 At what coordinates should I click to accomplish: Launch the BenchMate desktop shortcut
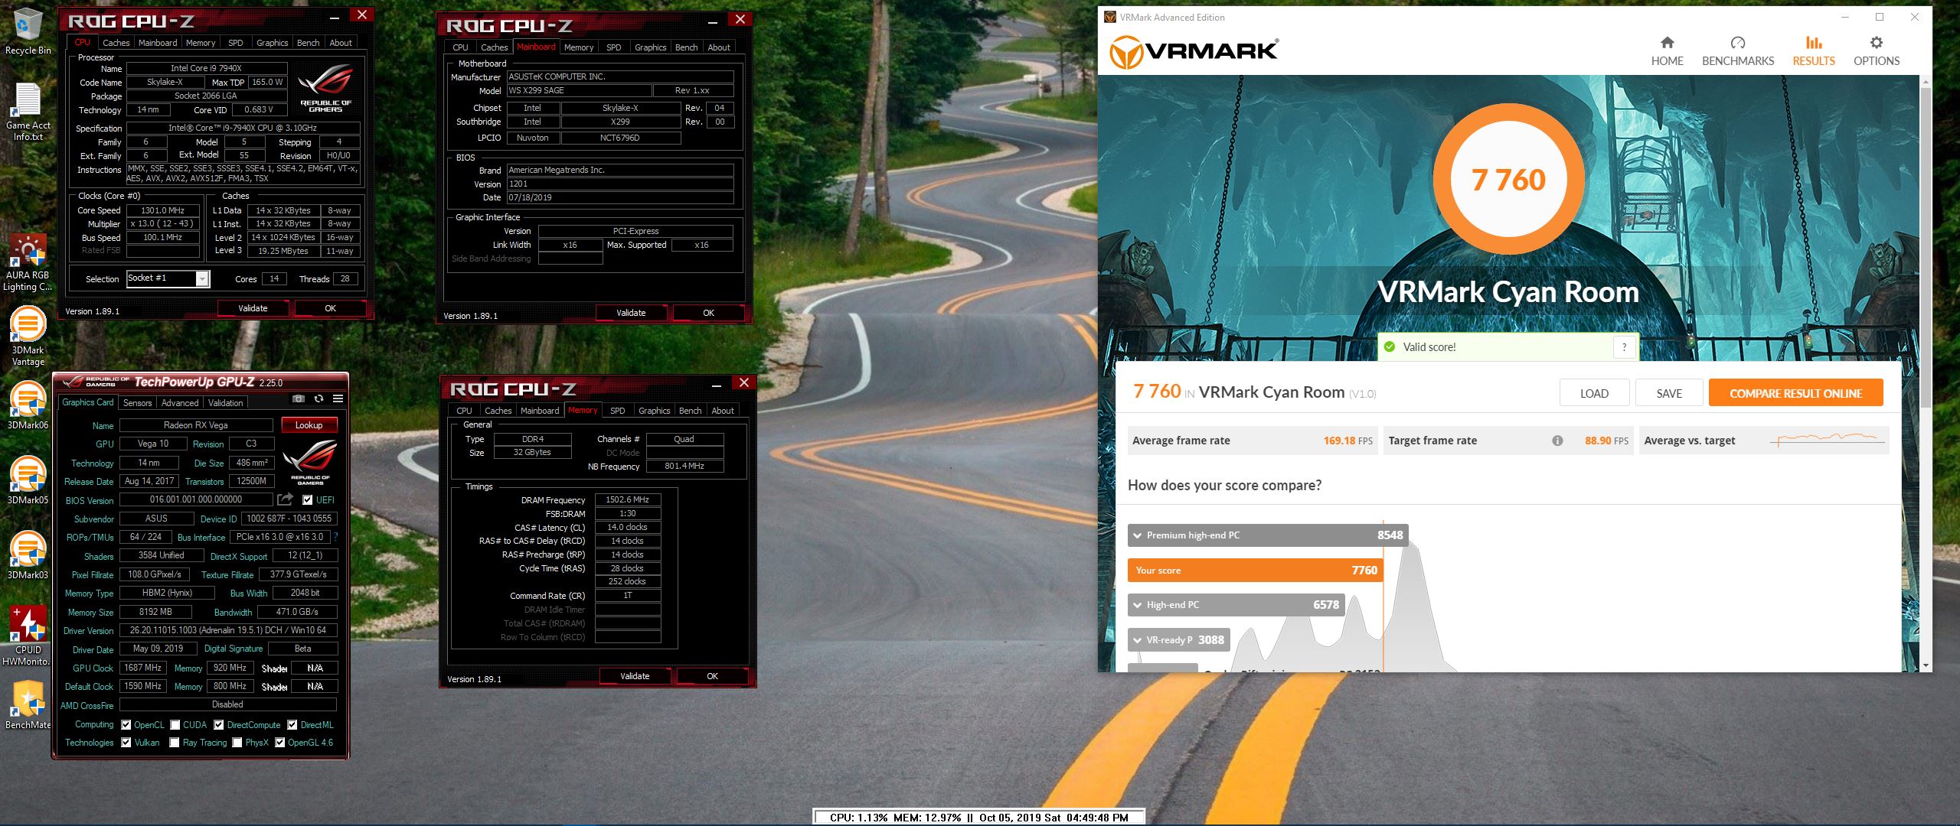pos(28,705)
